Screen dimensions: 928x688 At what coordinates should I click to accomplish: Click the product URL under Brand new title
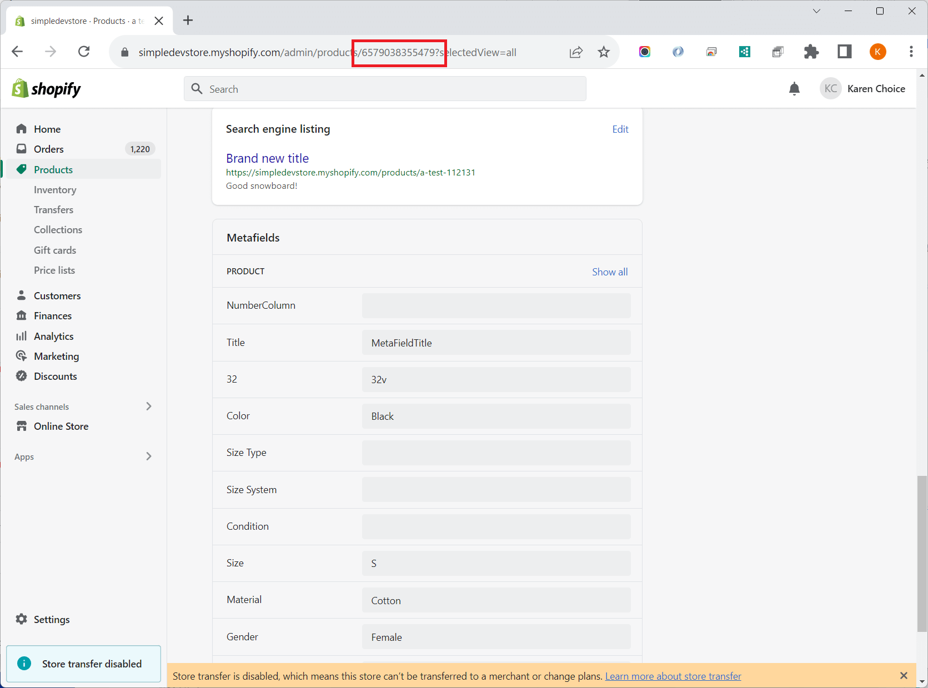coord(350,173)
